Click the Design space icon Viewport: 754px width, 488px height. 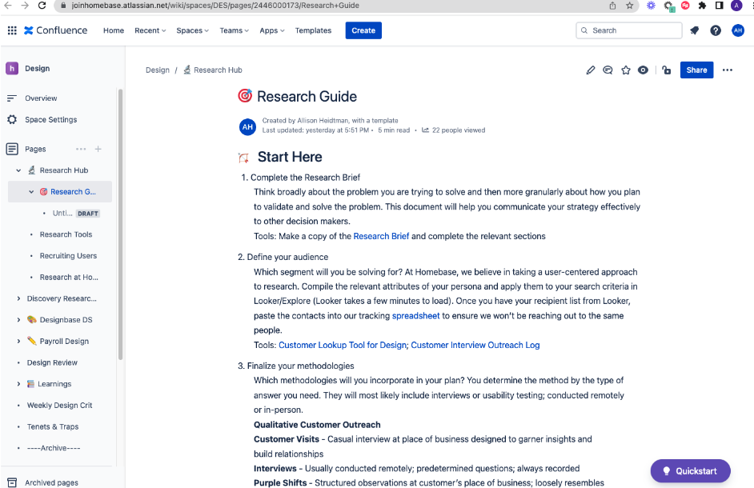click(12, 68)
